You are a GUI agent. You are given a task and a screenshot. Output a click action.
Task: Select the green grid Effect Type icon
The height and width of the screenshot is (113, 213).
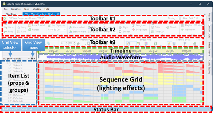point(155,43)
